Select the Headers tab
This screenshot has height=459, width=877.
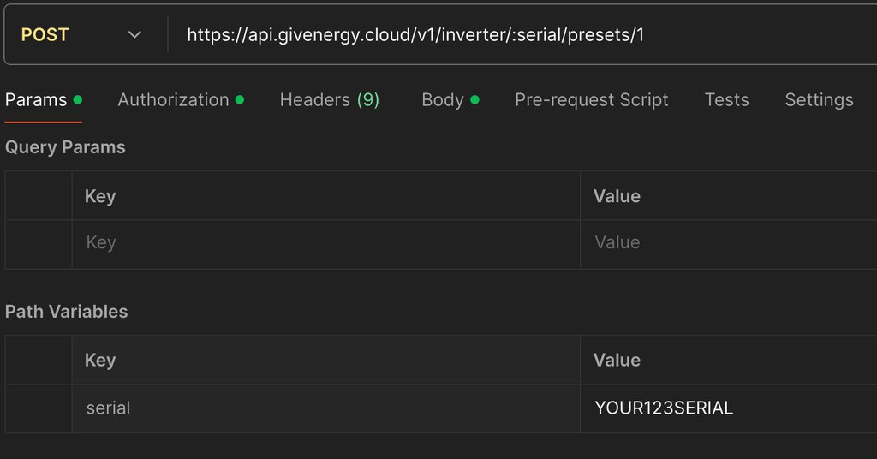tap(314, 100)
